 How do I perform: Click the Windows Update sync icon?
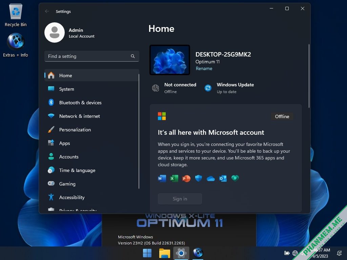(x=208, y=88)
